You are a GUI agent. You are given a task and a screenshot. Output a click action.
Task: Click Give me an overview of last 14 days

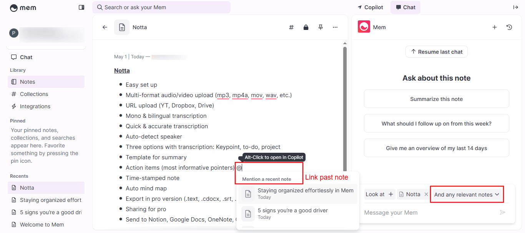click(x=437, y=148)
